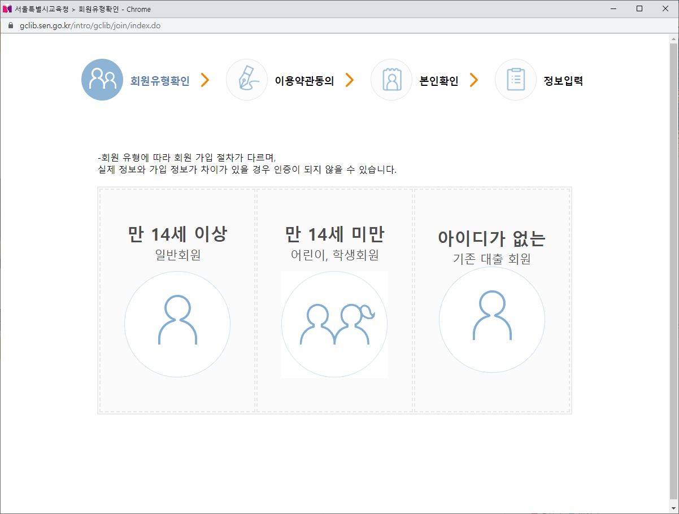Select the 본인확인 ID badge icon
Viewport: 679px width, 514px height.
[391, 80]
